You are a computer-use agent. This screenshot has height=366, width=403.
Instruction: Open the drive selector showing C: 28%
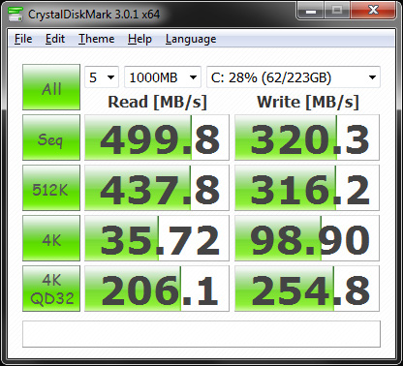tap(294, 77)
